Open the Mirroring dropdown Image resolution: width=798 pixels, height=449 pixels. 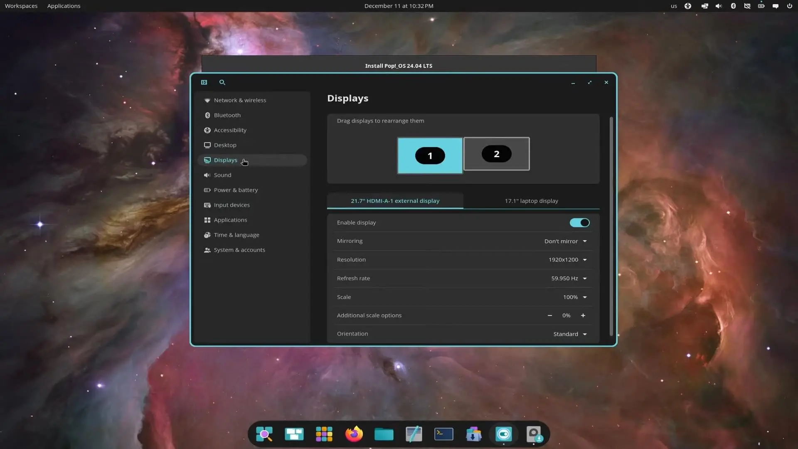(x=566, y=241)
